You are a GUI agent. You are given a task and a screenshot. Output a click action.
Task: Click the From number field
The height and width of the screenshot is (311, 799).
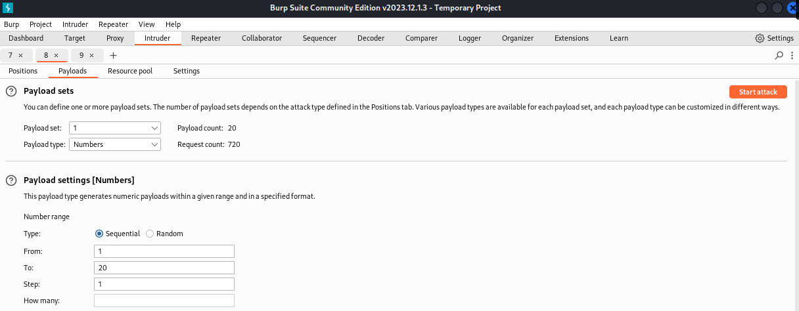[164, 251]
